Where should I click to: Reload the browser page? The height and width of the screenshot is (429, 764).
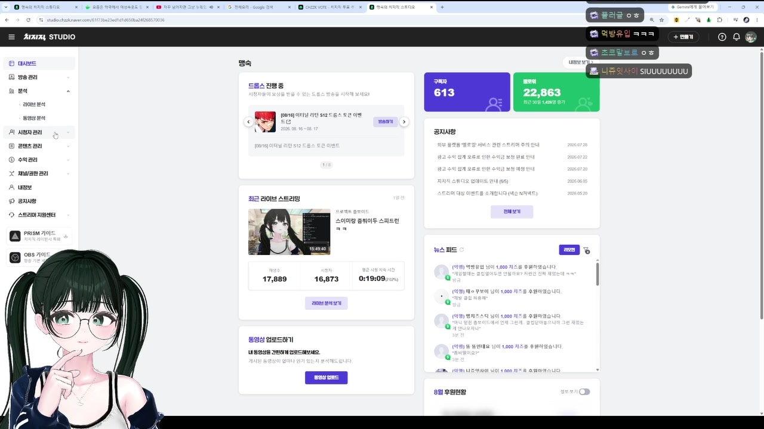click(29, 20)
